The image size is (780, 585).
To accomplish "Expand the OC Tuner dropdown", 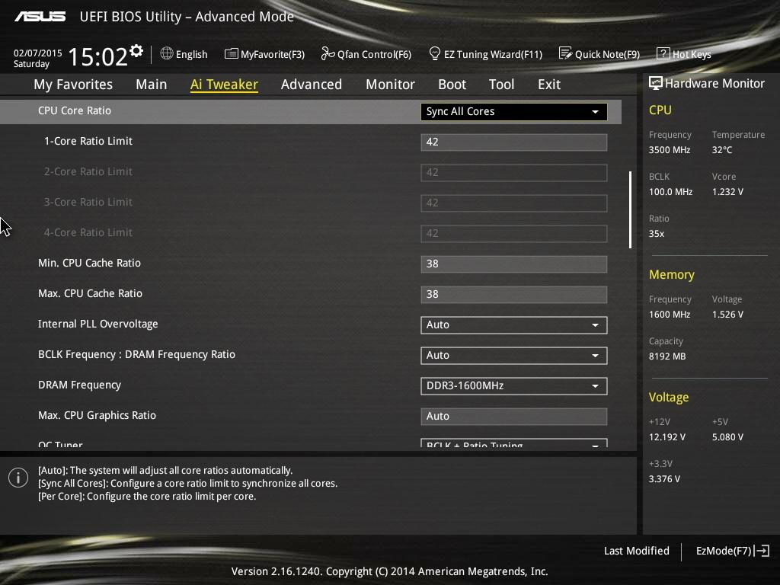I will click(514, 443).
